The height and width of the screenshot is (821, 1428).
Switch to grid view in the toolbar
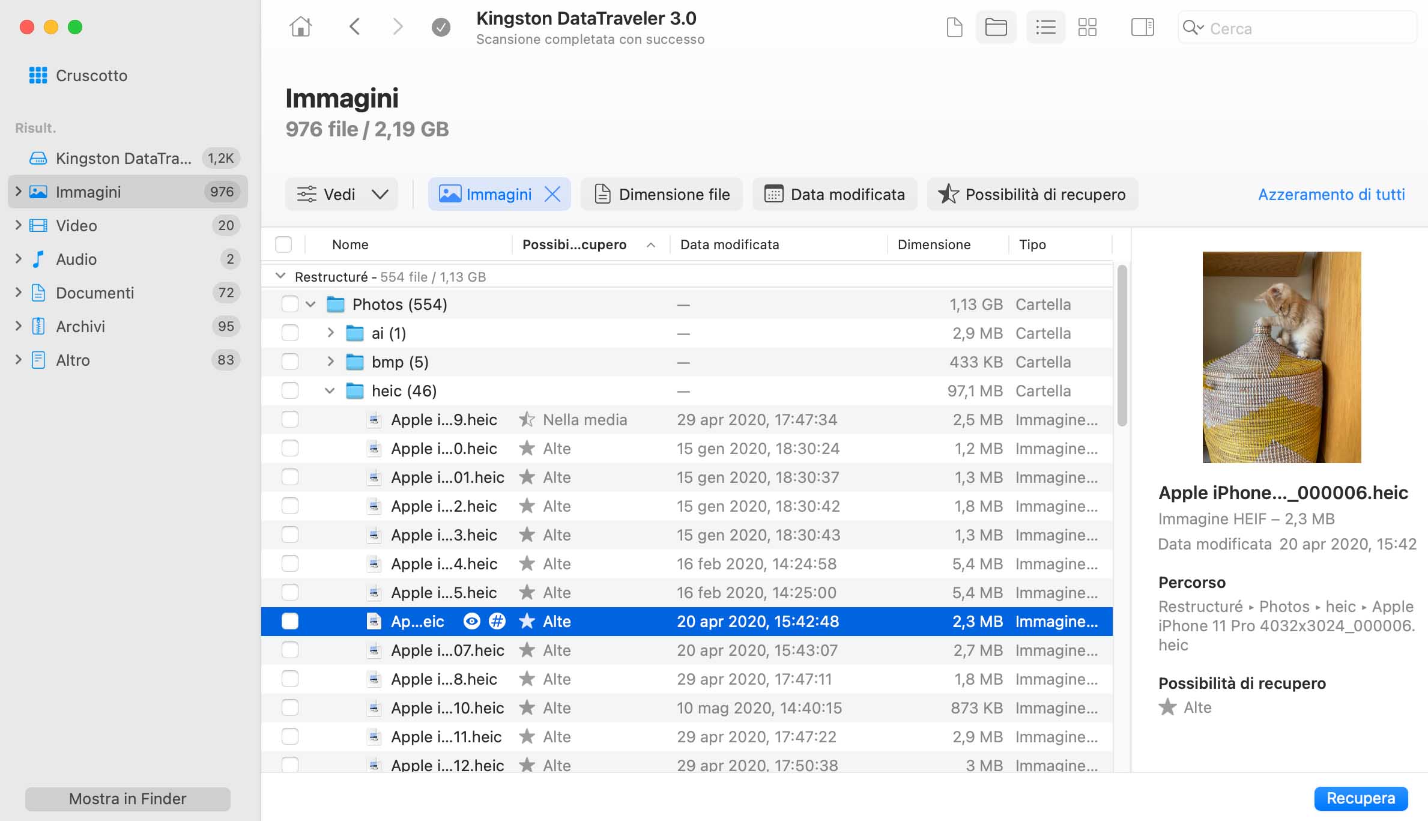click(x=1088, y=27)
